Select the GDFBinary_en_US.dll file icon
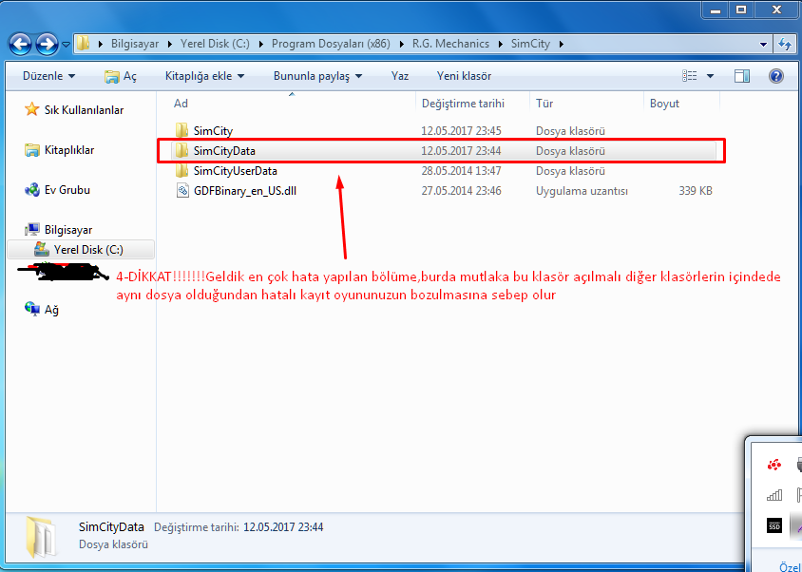 [182, 191]
